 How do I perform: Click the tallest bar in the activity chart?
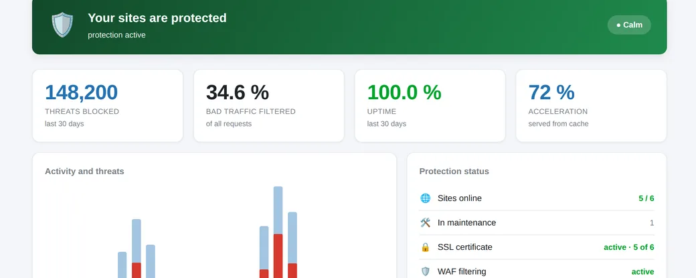tap(278, 232)
